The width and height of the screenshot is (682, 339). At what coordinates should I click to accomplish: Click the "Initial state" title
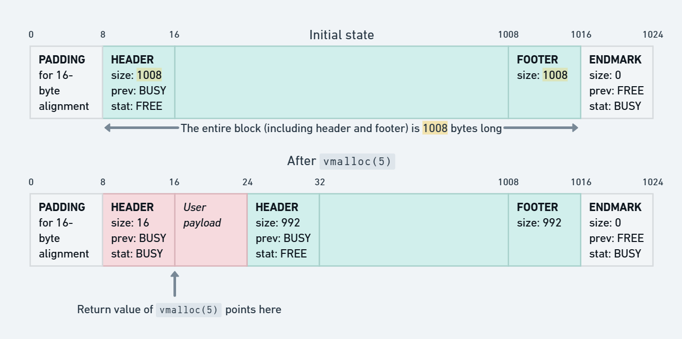(x=341, y=35)
